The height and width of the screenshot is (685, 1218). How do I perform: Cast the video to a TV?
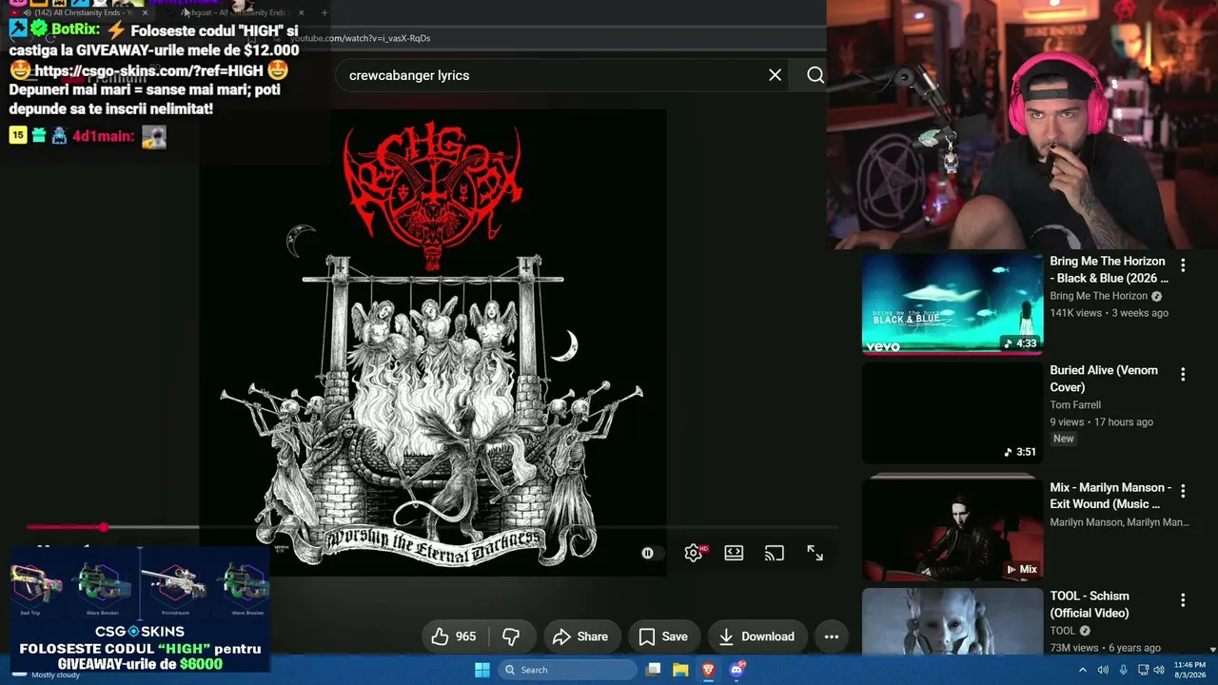click(x=775, y=553)
